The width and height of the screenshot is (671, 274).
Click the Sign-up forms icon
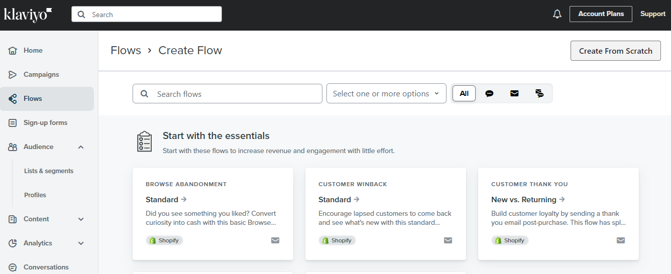point(13,123)
